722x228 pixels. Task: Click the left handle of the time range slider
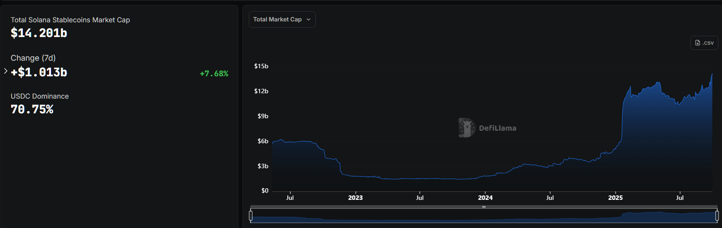(x=251, y=216)
